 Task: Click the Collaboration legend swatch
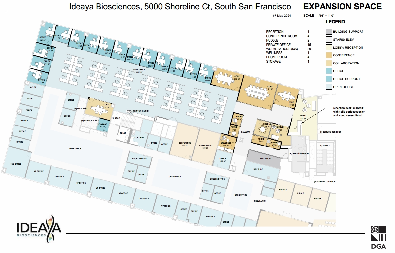328,63
